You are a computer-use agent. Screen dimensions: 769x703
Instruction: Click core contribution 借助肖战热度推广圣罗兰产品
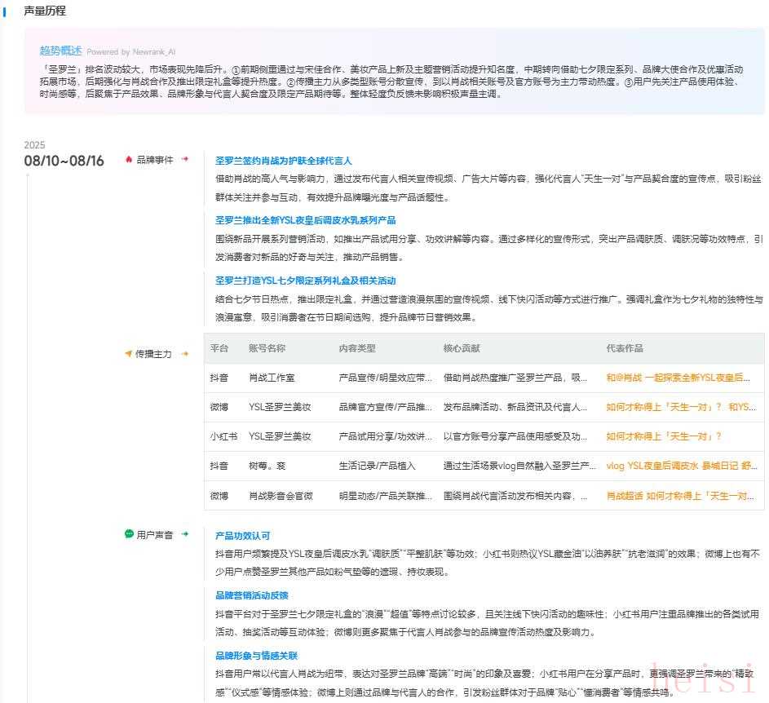coord(515,378)
